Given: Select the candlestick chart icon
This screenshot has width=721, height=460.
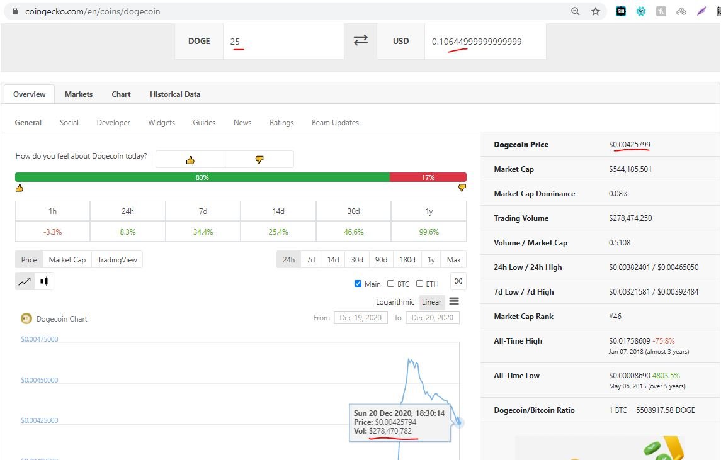Looking at the screenshot, I should pyautogui.click(x=43, y=281).
